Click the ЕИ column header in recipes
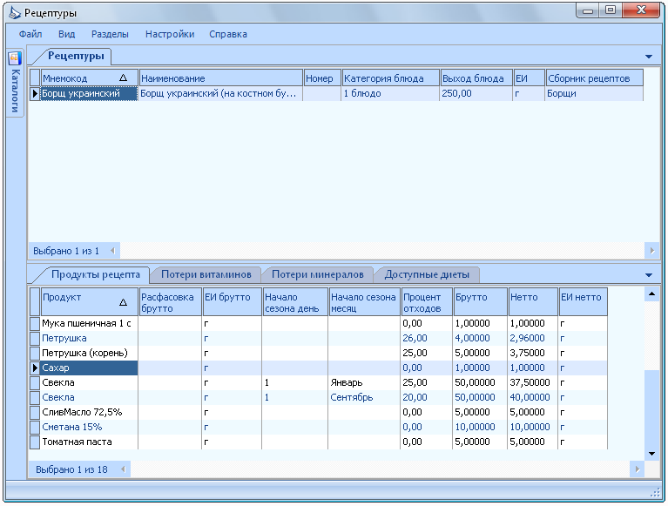The width and height of the screenshot is (668, 506). pyautogui.click(x=529, y=78)
